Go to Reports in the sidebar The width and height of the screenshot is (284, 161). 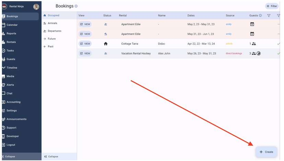point(11,33)
